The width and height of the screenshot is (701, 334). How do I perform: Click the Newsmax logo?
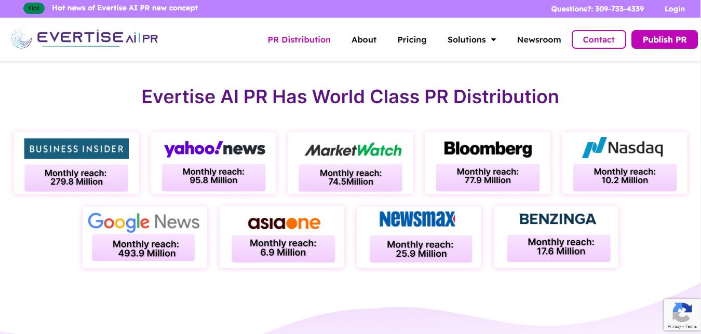417,219
